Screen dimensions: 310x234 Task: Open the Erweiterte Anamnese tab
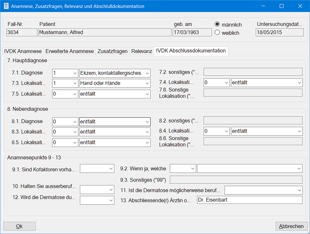click(x=69, y=51)
